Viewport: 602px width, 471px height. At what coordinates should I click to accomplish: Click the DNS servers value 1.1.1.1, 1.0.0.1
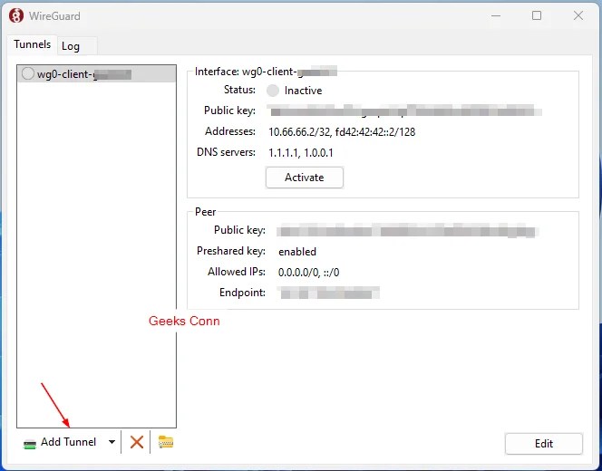click(301, 153)
